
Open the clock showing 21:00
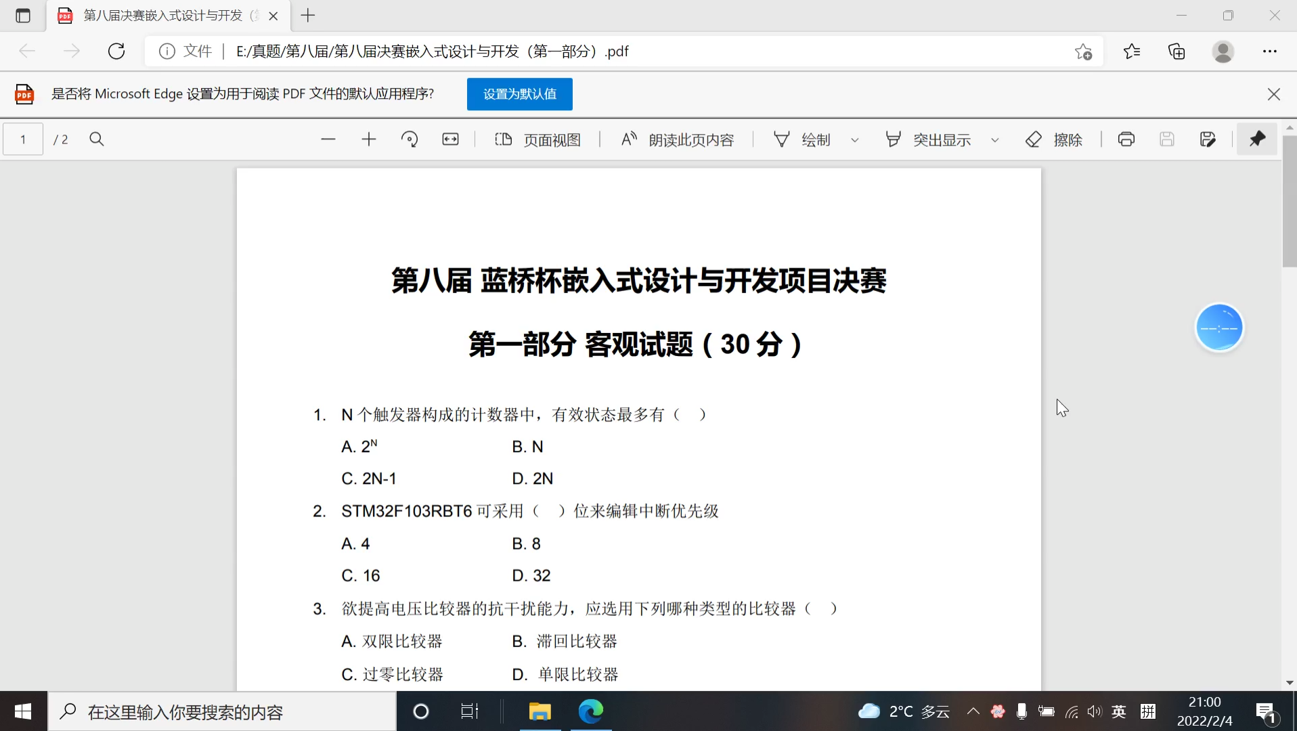point(1204,711)
